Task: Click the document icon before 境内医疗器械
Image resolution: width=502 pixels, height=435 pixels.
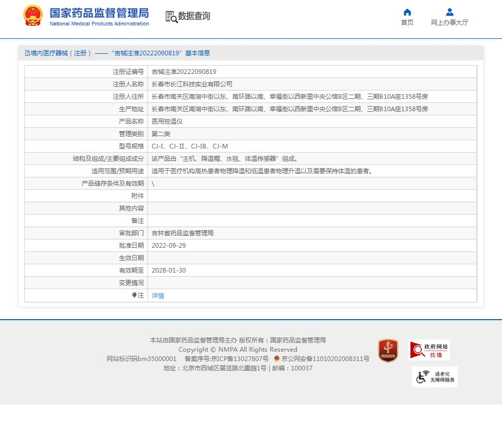Action: pyautogui.click(x=27, y=53)
